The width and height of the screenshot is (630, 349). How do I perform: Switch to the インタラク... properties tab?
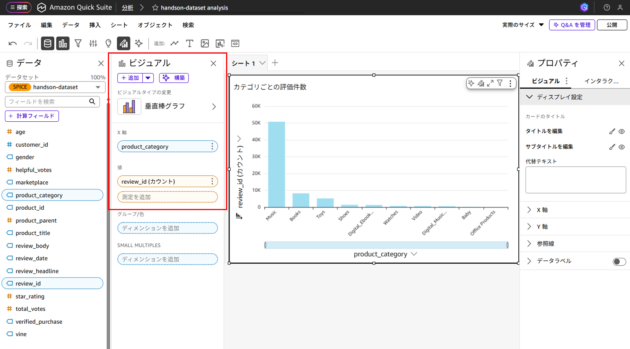(x=601, y=81)
